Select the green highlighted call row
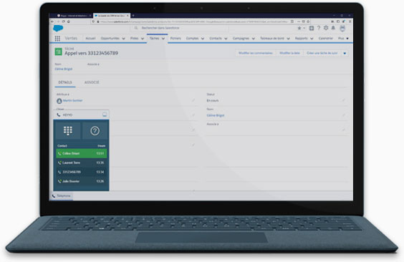This screenshot has height=262, width=404. [x=82, y=153]
